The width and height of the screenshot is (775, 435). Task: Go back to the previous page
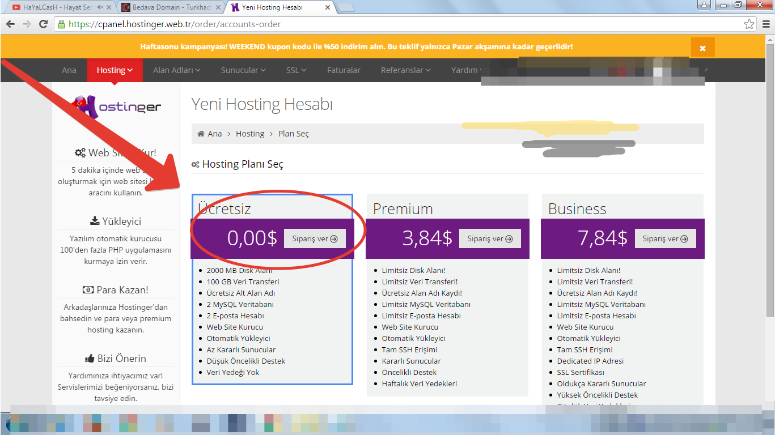(x=10, y=24)
